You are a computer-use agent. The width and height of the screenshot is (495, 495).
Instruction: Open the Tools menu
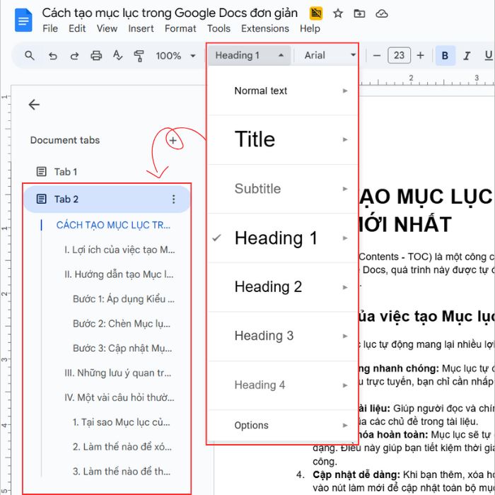click(x=219, y=29)
